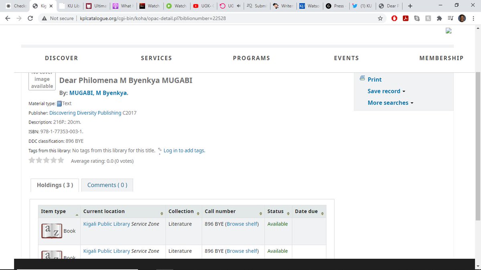Open the Chrome profile avatar
The height and width of the screenshot is (270, 481).
(x=462, y=18)
